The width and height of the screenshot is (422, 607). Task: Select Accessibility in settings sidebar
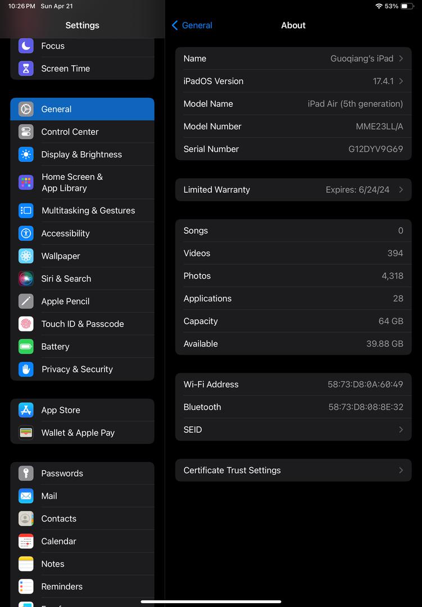[65, 233]
